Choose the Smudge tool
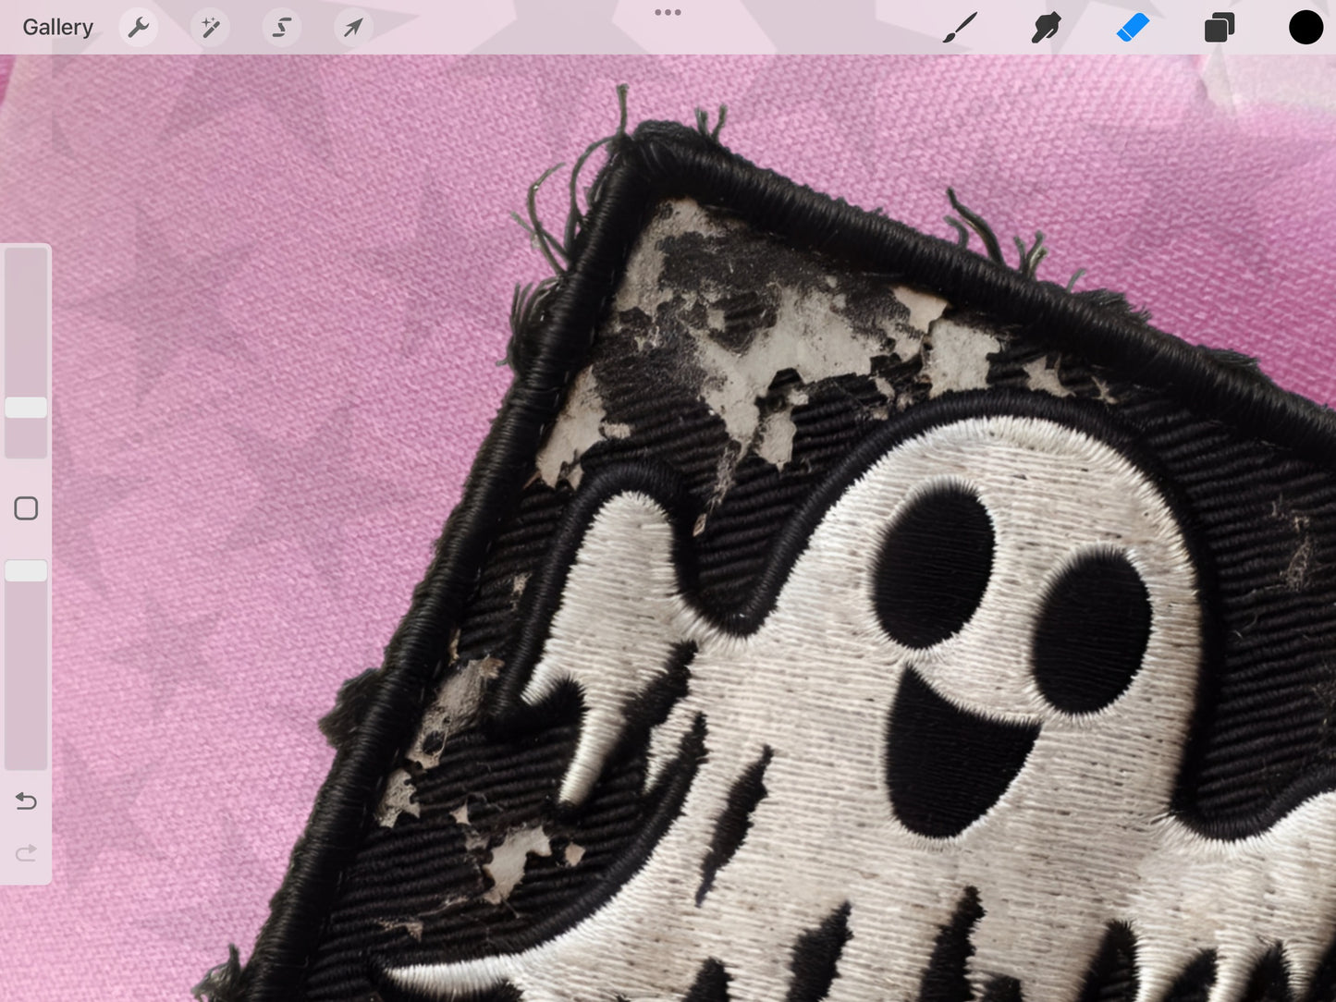Screen dimensions: 1336x1002 coord(1045,27)
